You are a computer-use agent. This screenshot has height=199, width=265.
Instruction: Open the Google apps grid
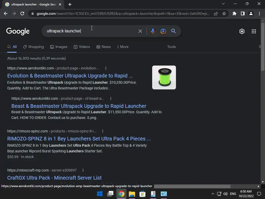pos(254,31)
